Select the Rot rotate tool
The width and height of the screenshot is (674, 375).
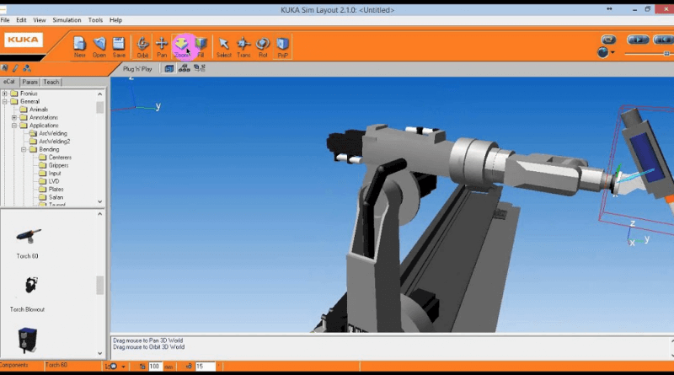(263, 45)
